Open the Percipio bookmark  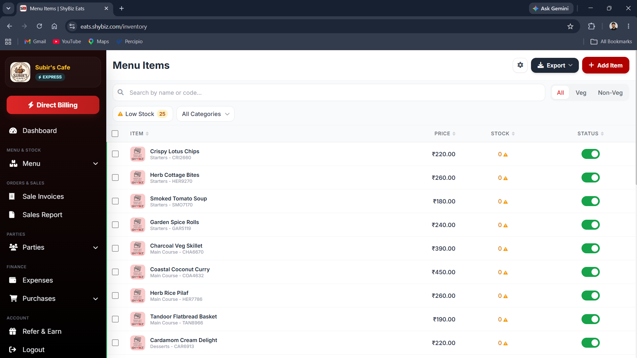pos(130,42)
